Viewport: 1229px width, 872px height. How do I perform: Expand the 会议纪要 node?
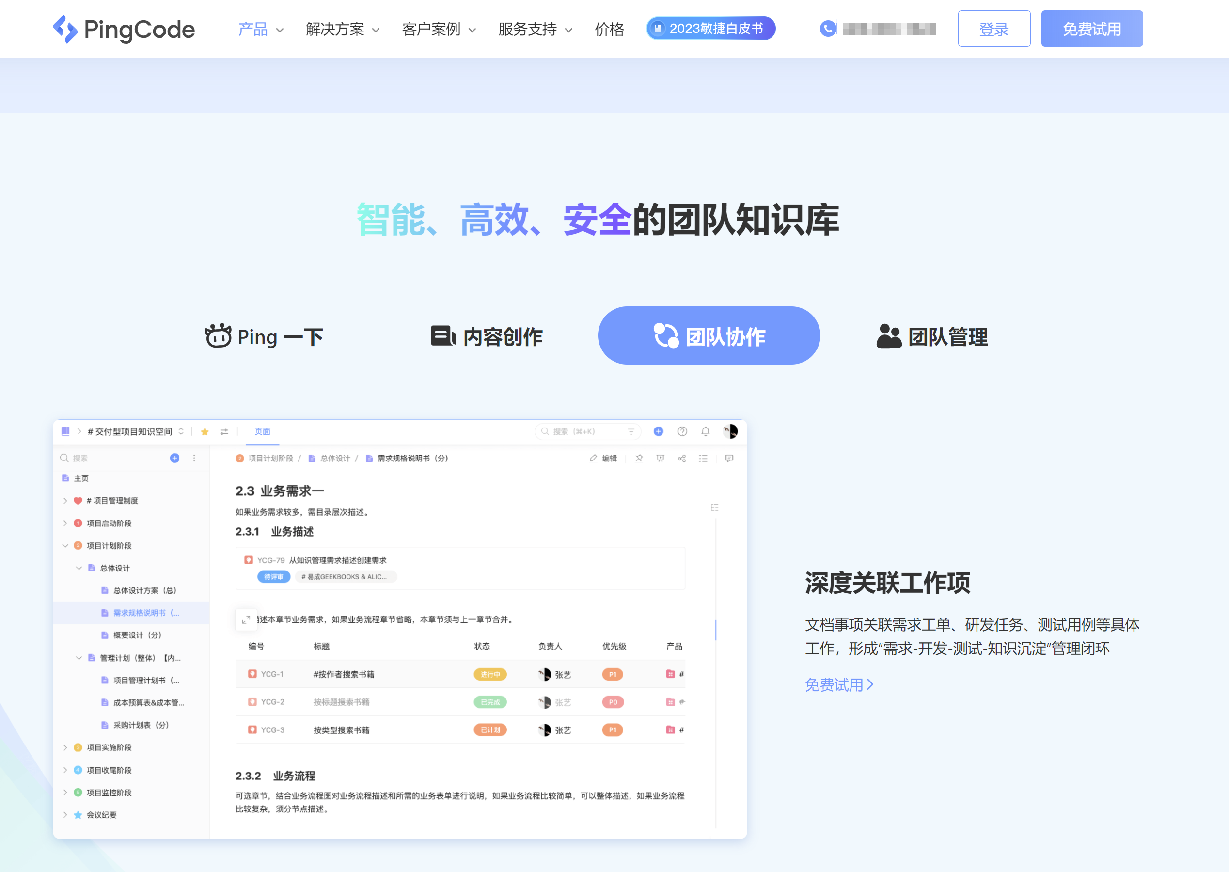tap(65, 814)
